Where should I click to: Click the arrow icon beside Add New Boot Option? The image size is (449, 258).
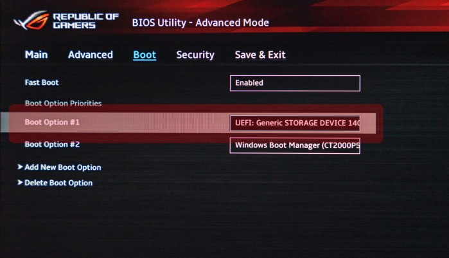tap(20, 167)
